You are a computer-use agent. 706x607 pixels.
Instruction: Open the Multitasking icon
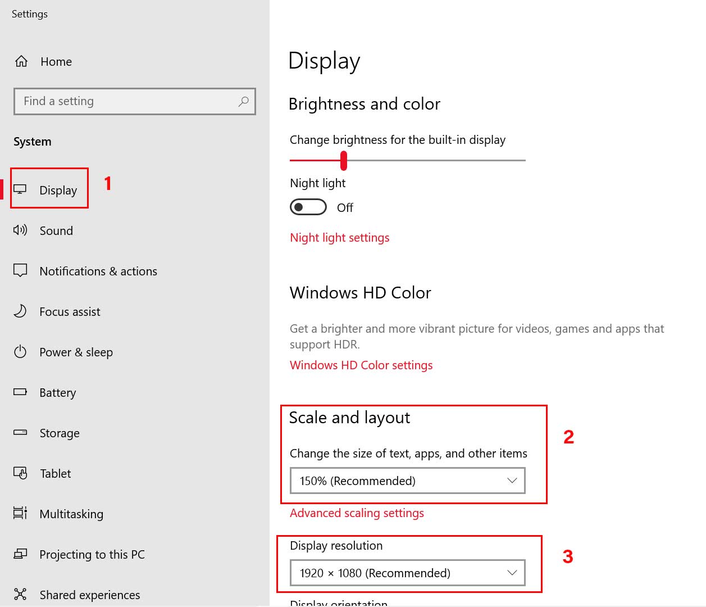pyautogui.click(x=20, y=513)
